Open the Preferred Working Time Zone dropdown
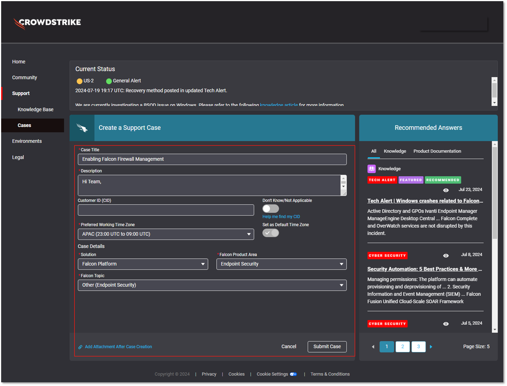Image resolution: width=507 pixels, height=386 pixels. (166, 234)
